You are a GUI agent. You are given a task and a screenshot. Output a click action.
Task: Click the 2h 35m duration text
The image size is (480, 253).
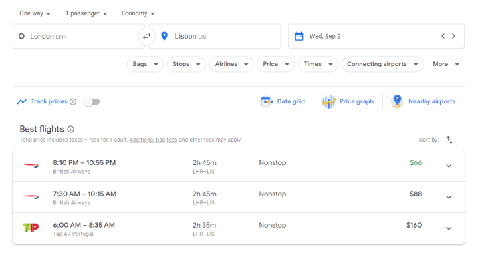[204, 225]
